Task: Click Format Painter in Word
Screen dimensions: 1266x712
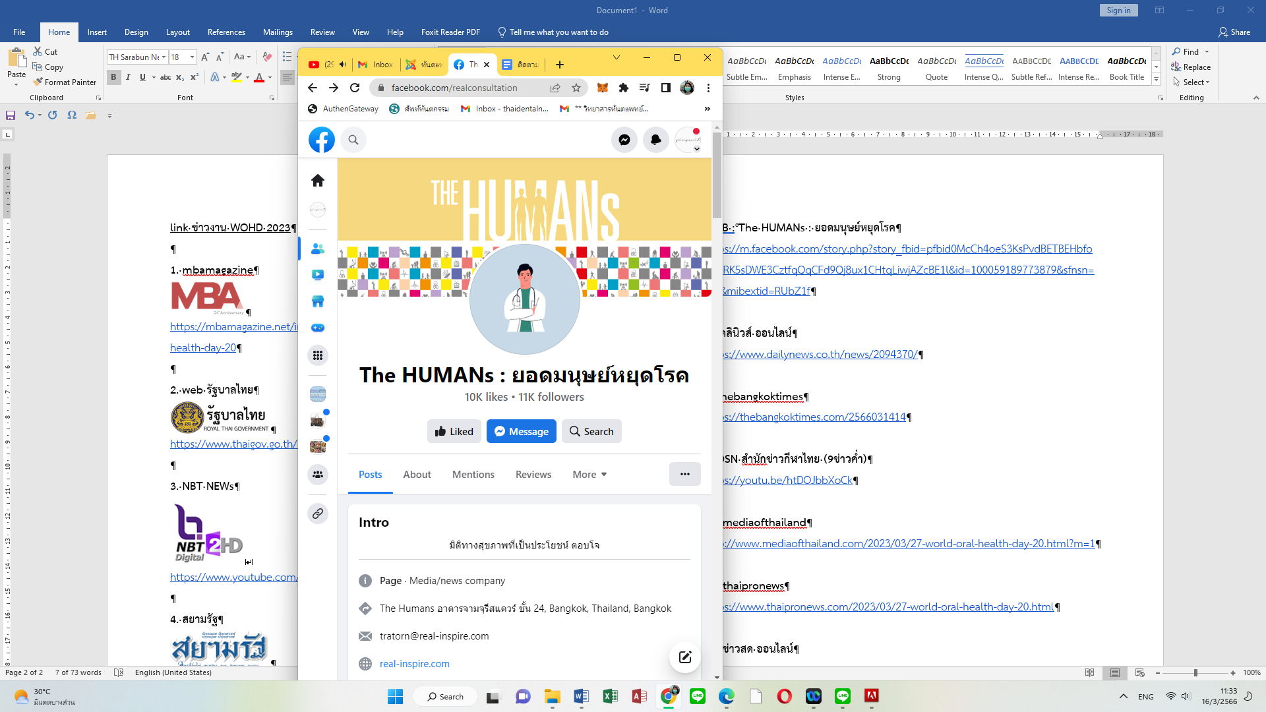Action: pos(65,82)
